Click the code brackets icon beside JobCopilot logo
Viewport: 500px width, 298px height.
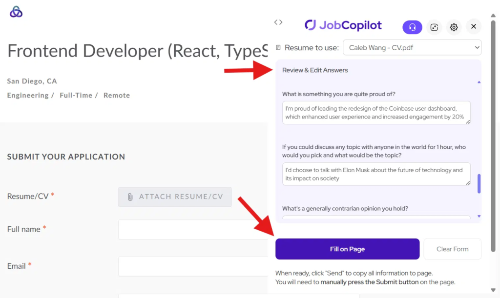click(x=278, y=22)
